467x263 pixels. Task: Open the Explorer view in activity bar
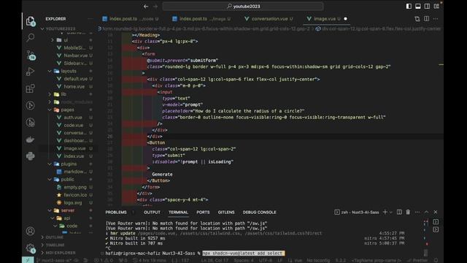click(31, 21)
